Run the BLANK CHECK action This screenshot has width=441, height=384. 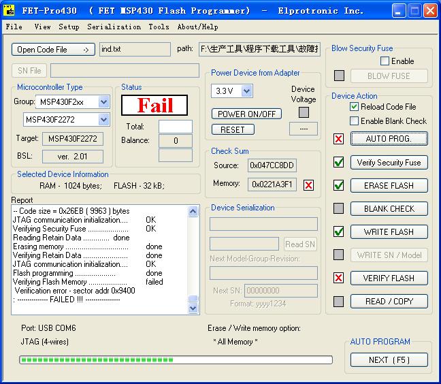[389, 208]
